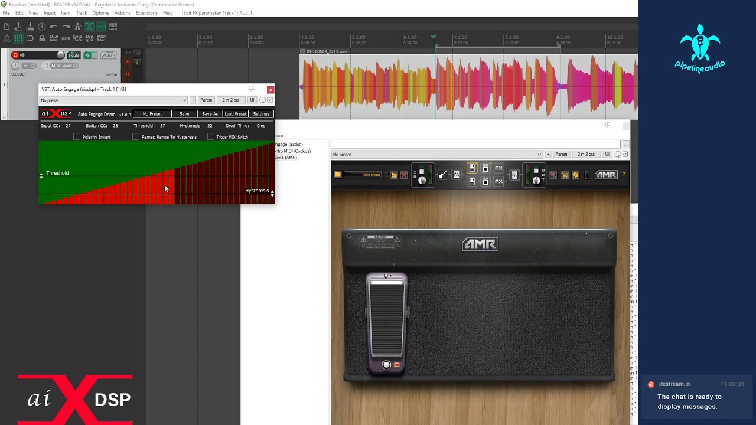Click the Undo arrow icon

pyautogui.click(x=54, y=27)
